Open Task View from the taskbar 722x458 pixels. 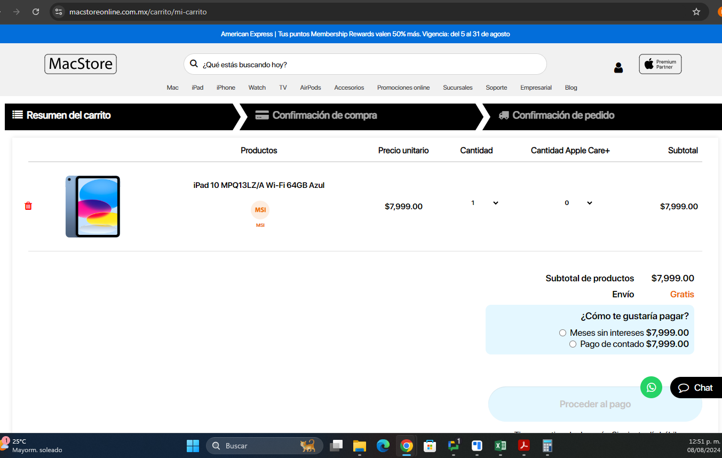point(336,446)
